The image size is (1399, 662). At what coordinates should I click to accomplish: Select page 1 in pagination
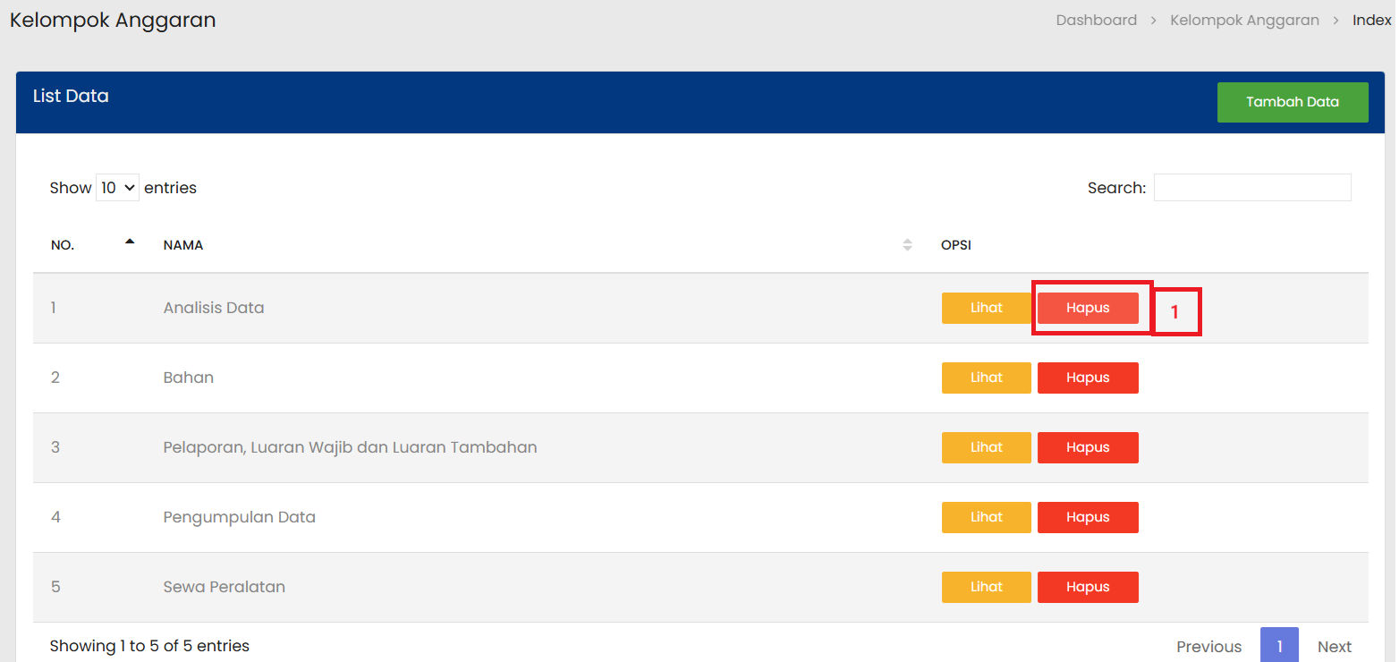click(x=1279, y=646)
